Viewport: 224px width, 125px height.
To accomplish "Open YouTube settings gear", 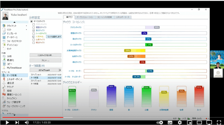I will coord(180,122).
